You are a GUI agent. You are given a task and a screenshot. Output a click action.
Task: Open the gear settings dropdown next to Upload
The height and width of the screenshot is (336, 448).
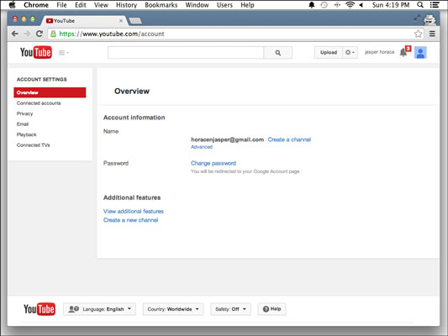[x=350, y=53]
